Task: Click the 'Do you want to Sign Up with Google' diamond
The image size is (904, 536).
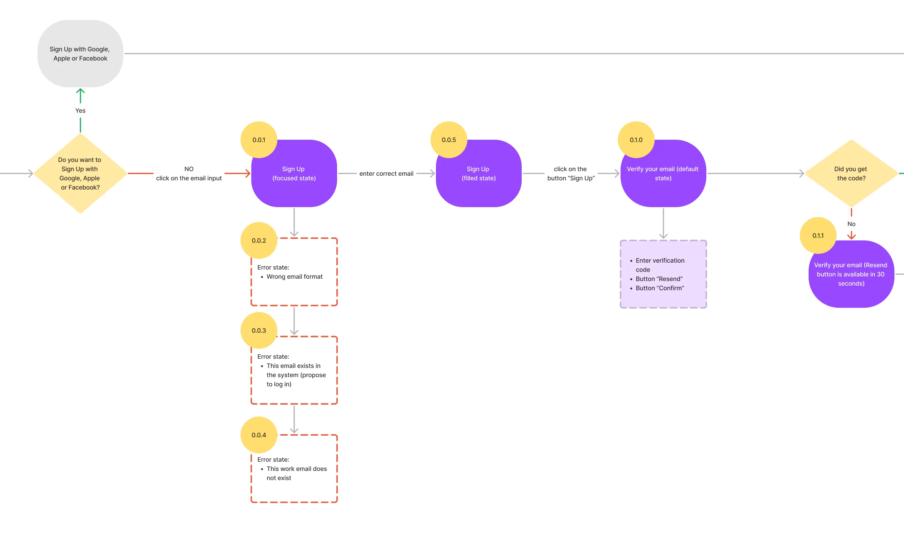Action: [x=80, y=173]
